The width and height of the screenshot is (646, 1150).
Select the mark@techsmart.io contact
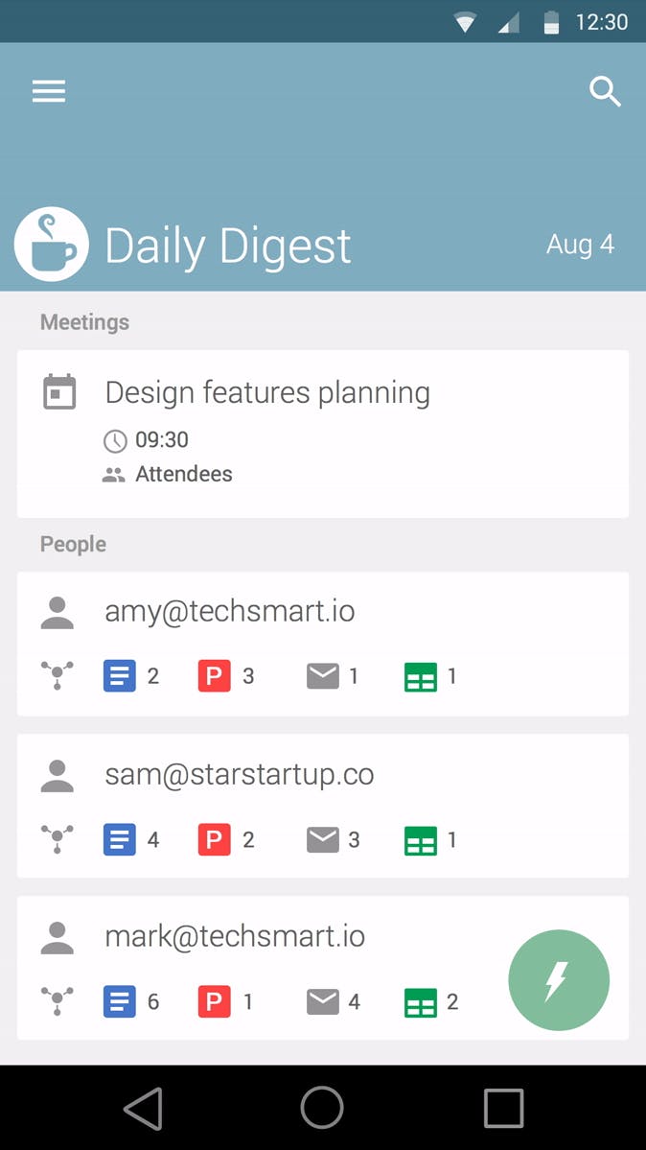click(x=235, y=936)
